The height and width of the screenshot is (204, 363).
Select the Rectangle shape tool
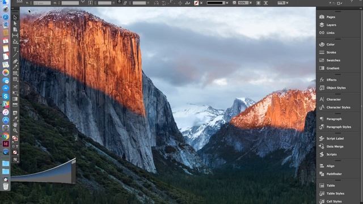(x=15, y=79)
